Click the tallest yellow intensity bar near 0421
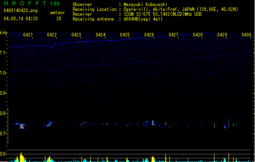The width and height of the screenshot is (255, 162). [x=21, y=157]
